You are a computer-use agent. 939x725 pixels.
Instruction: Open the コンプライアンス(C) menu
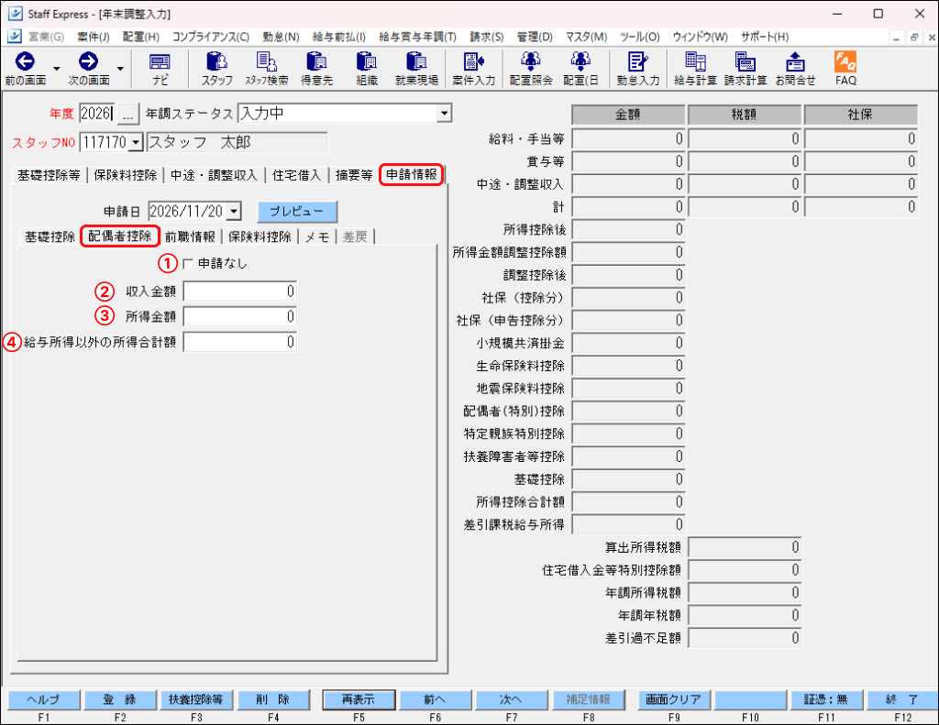coord(211,37)
